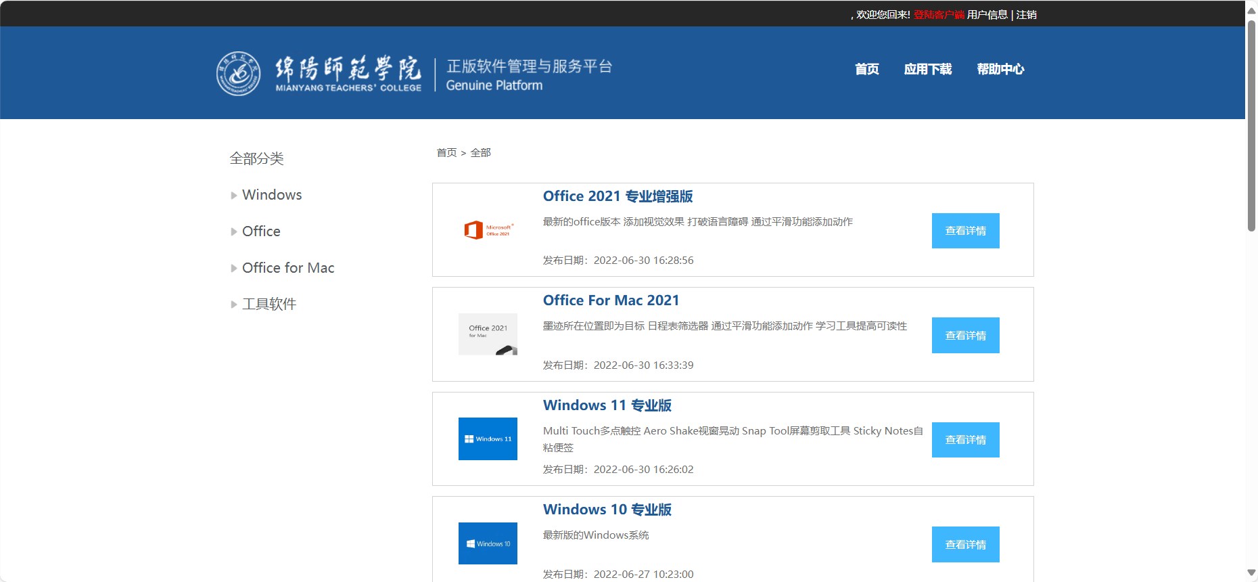Open 应用下载 in the top navigation

pyautogui.click(x=928, y=69)
